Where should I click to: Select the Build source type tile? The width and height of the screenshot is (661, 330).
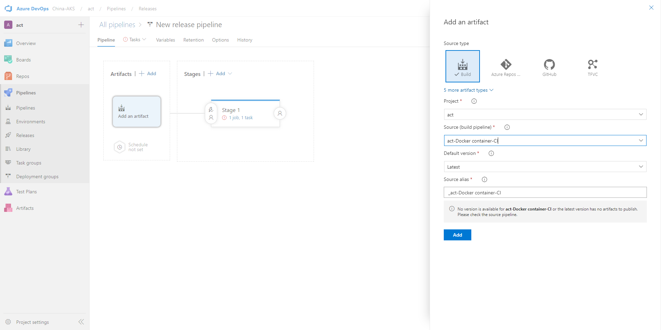click(462, 66)
